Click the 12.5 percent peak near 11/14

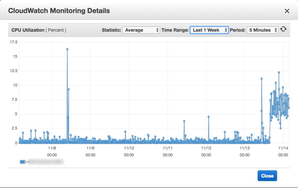[x=279, y=72]
